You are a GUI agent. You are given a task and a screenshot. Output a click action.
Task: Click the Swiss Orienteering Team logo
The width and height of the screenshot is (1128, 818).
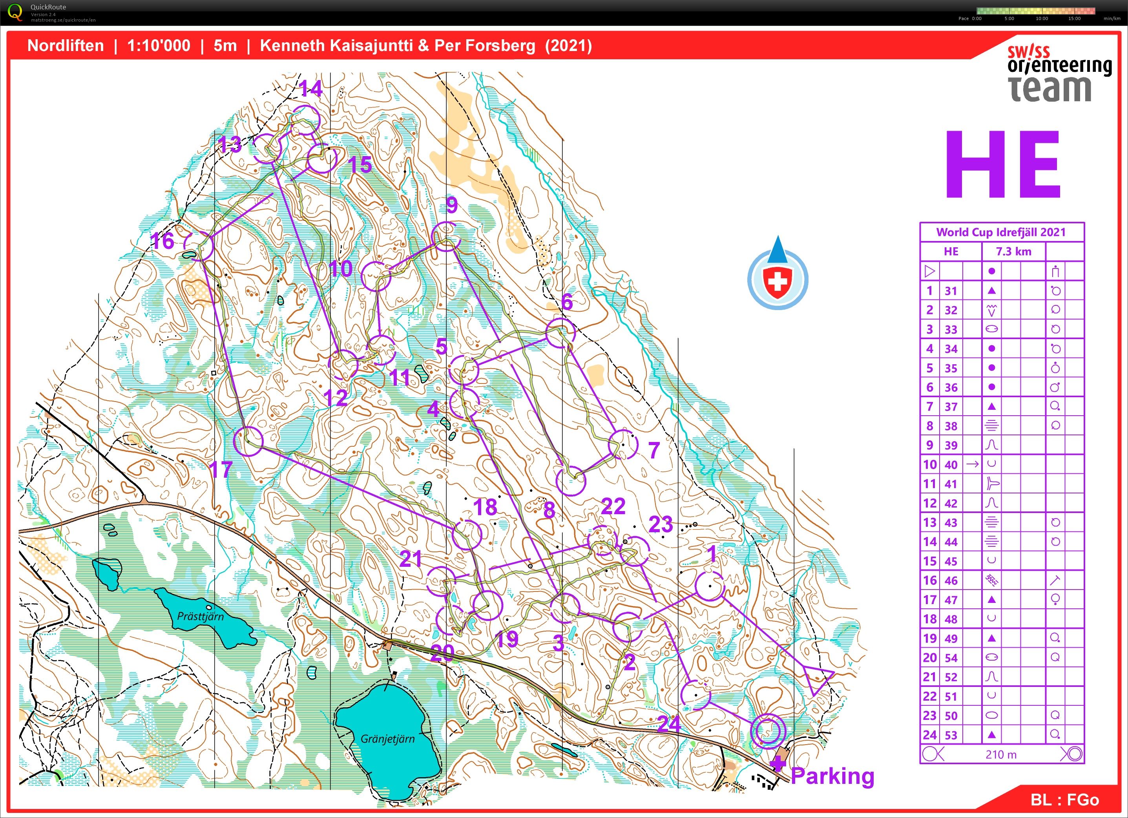(x=1059, y=73)
